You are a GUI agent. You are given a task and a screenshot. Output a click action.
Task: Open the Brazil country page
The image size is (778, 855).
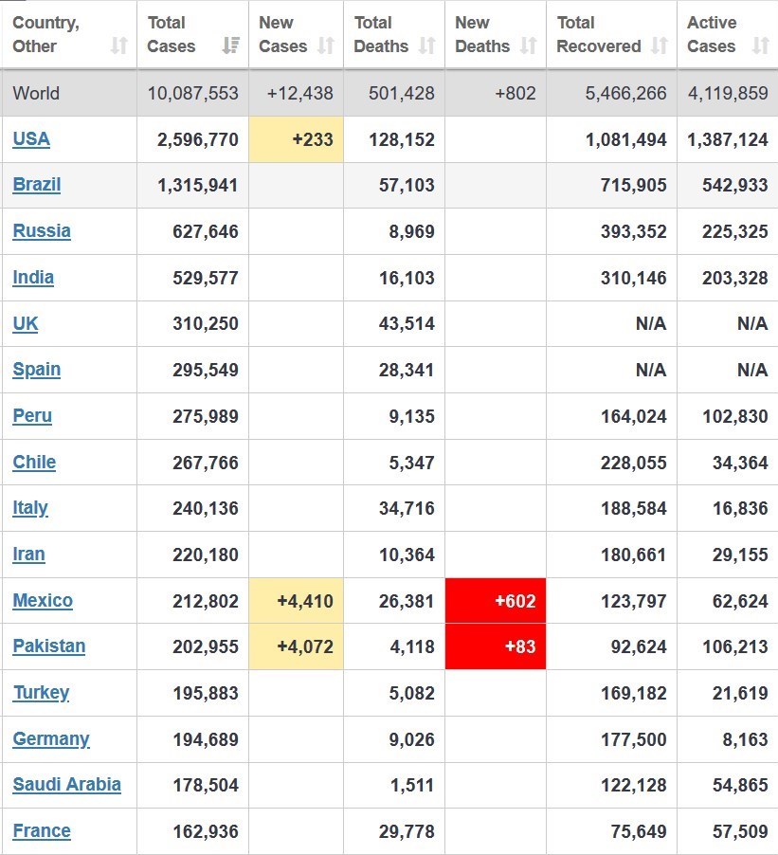[x=37, y=185]
